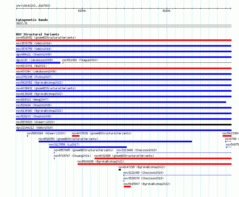This screenshot has height=197, width=239.
Task: Click the black block under nsv6147299
Action: click(x=120, y=170)
